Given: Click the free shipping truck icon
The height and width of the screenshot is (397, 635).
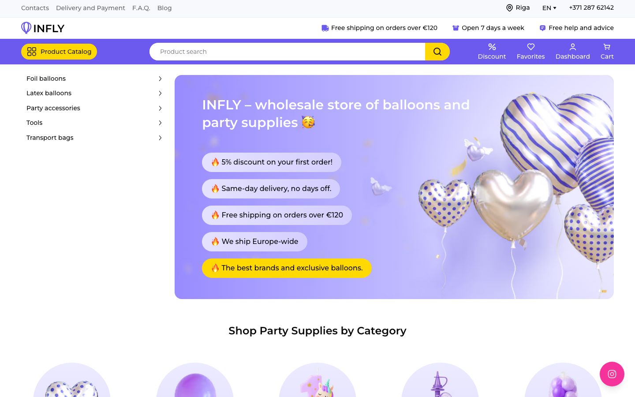Looking at the screenshot, I should (x=325, y=28).
